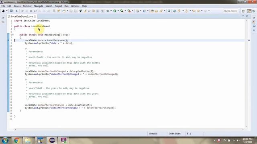Open the Windows Start menu
This screenshot has width=257, height=144.
(5, 140)
